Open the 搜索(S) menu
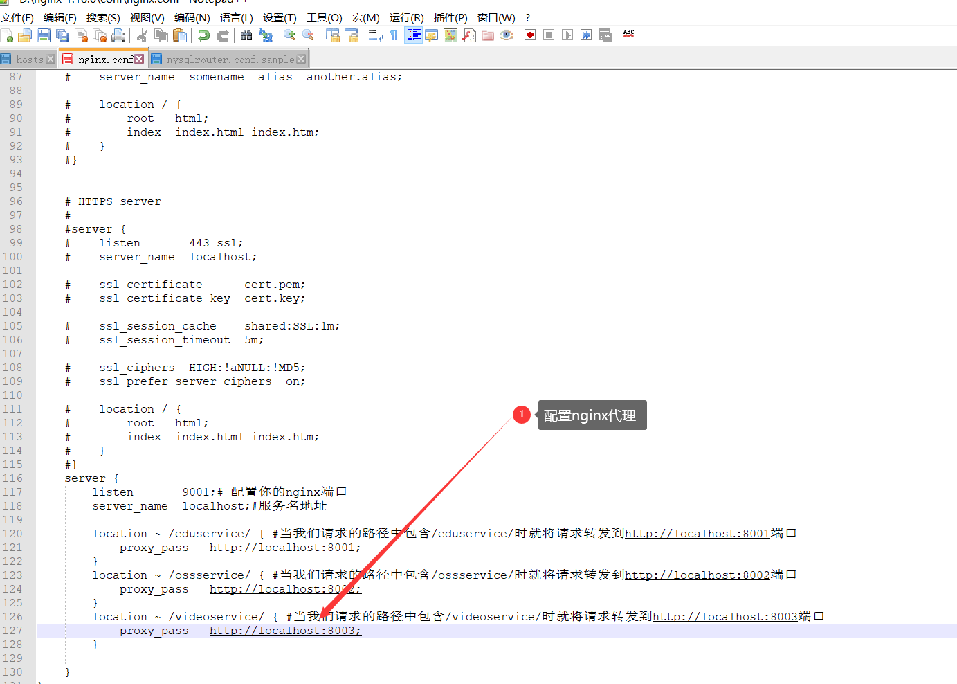 (103, 17)
